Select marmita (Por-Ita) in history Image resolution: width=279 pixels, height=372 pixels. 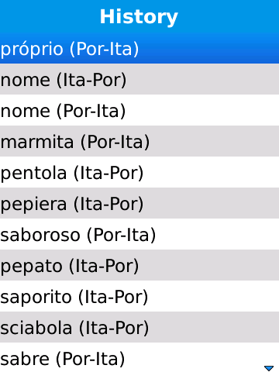click(x=139, y=141)
